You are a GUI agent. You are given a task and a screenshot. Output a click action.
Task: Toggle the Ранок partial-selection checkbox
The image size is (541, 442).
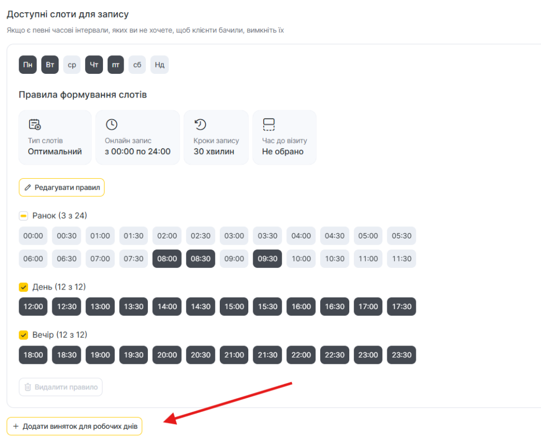tap(23, 216)
